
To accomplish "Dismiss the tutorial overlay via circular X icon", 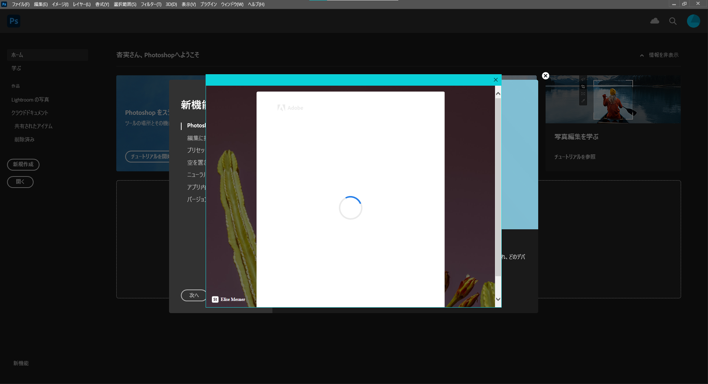I will click(x=545, y=76).
